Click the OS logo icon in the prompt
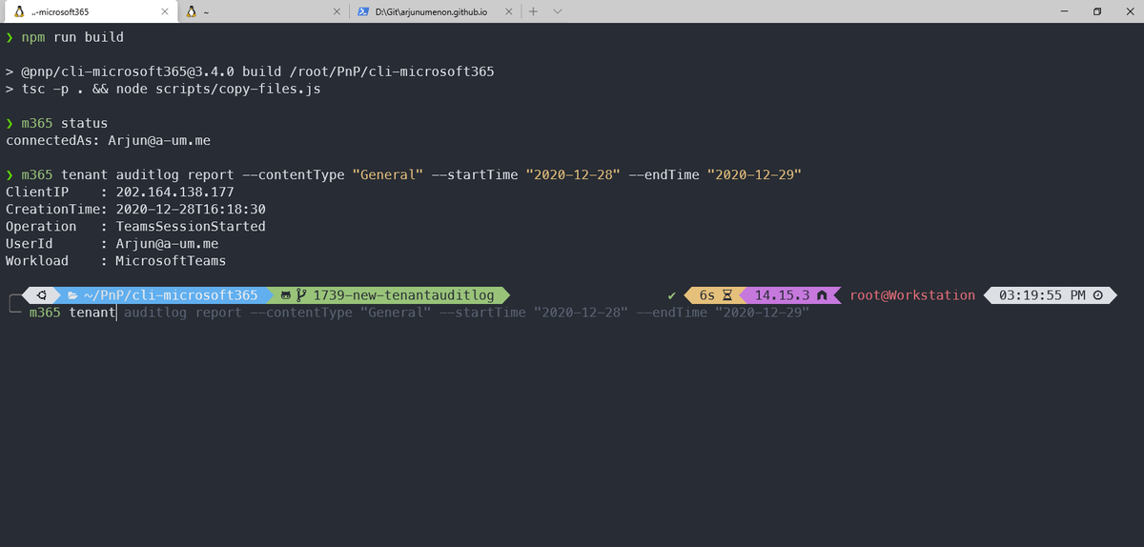 coord(41,295)
